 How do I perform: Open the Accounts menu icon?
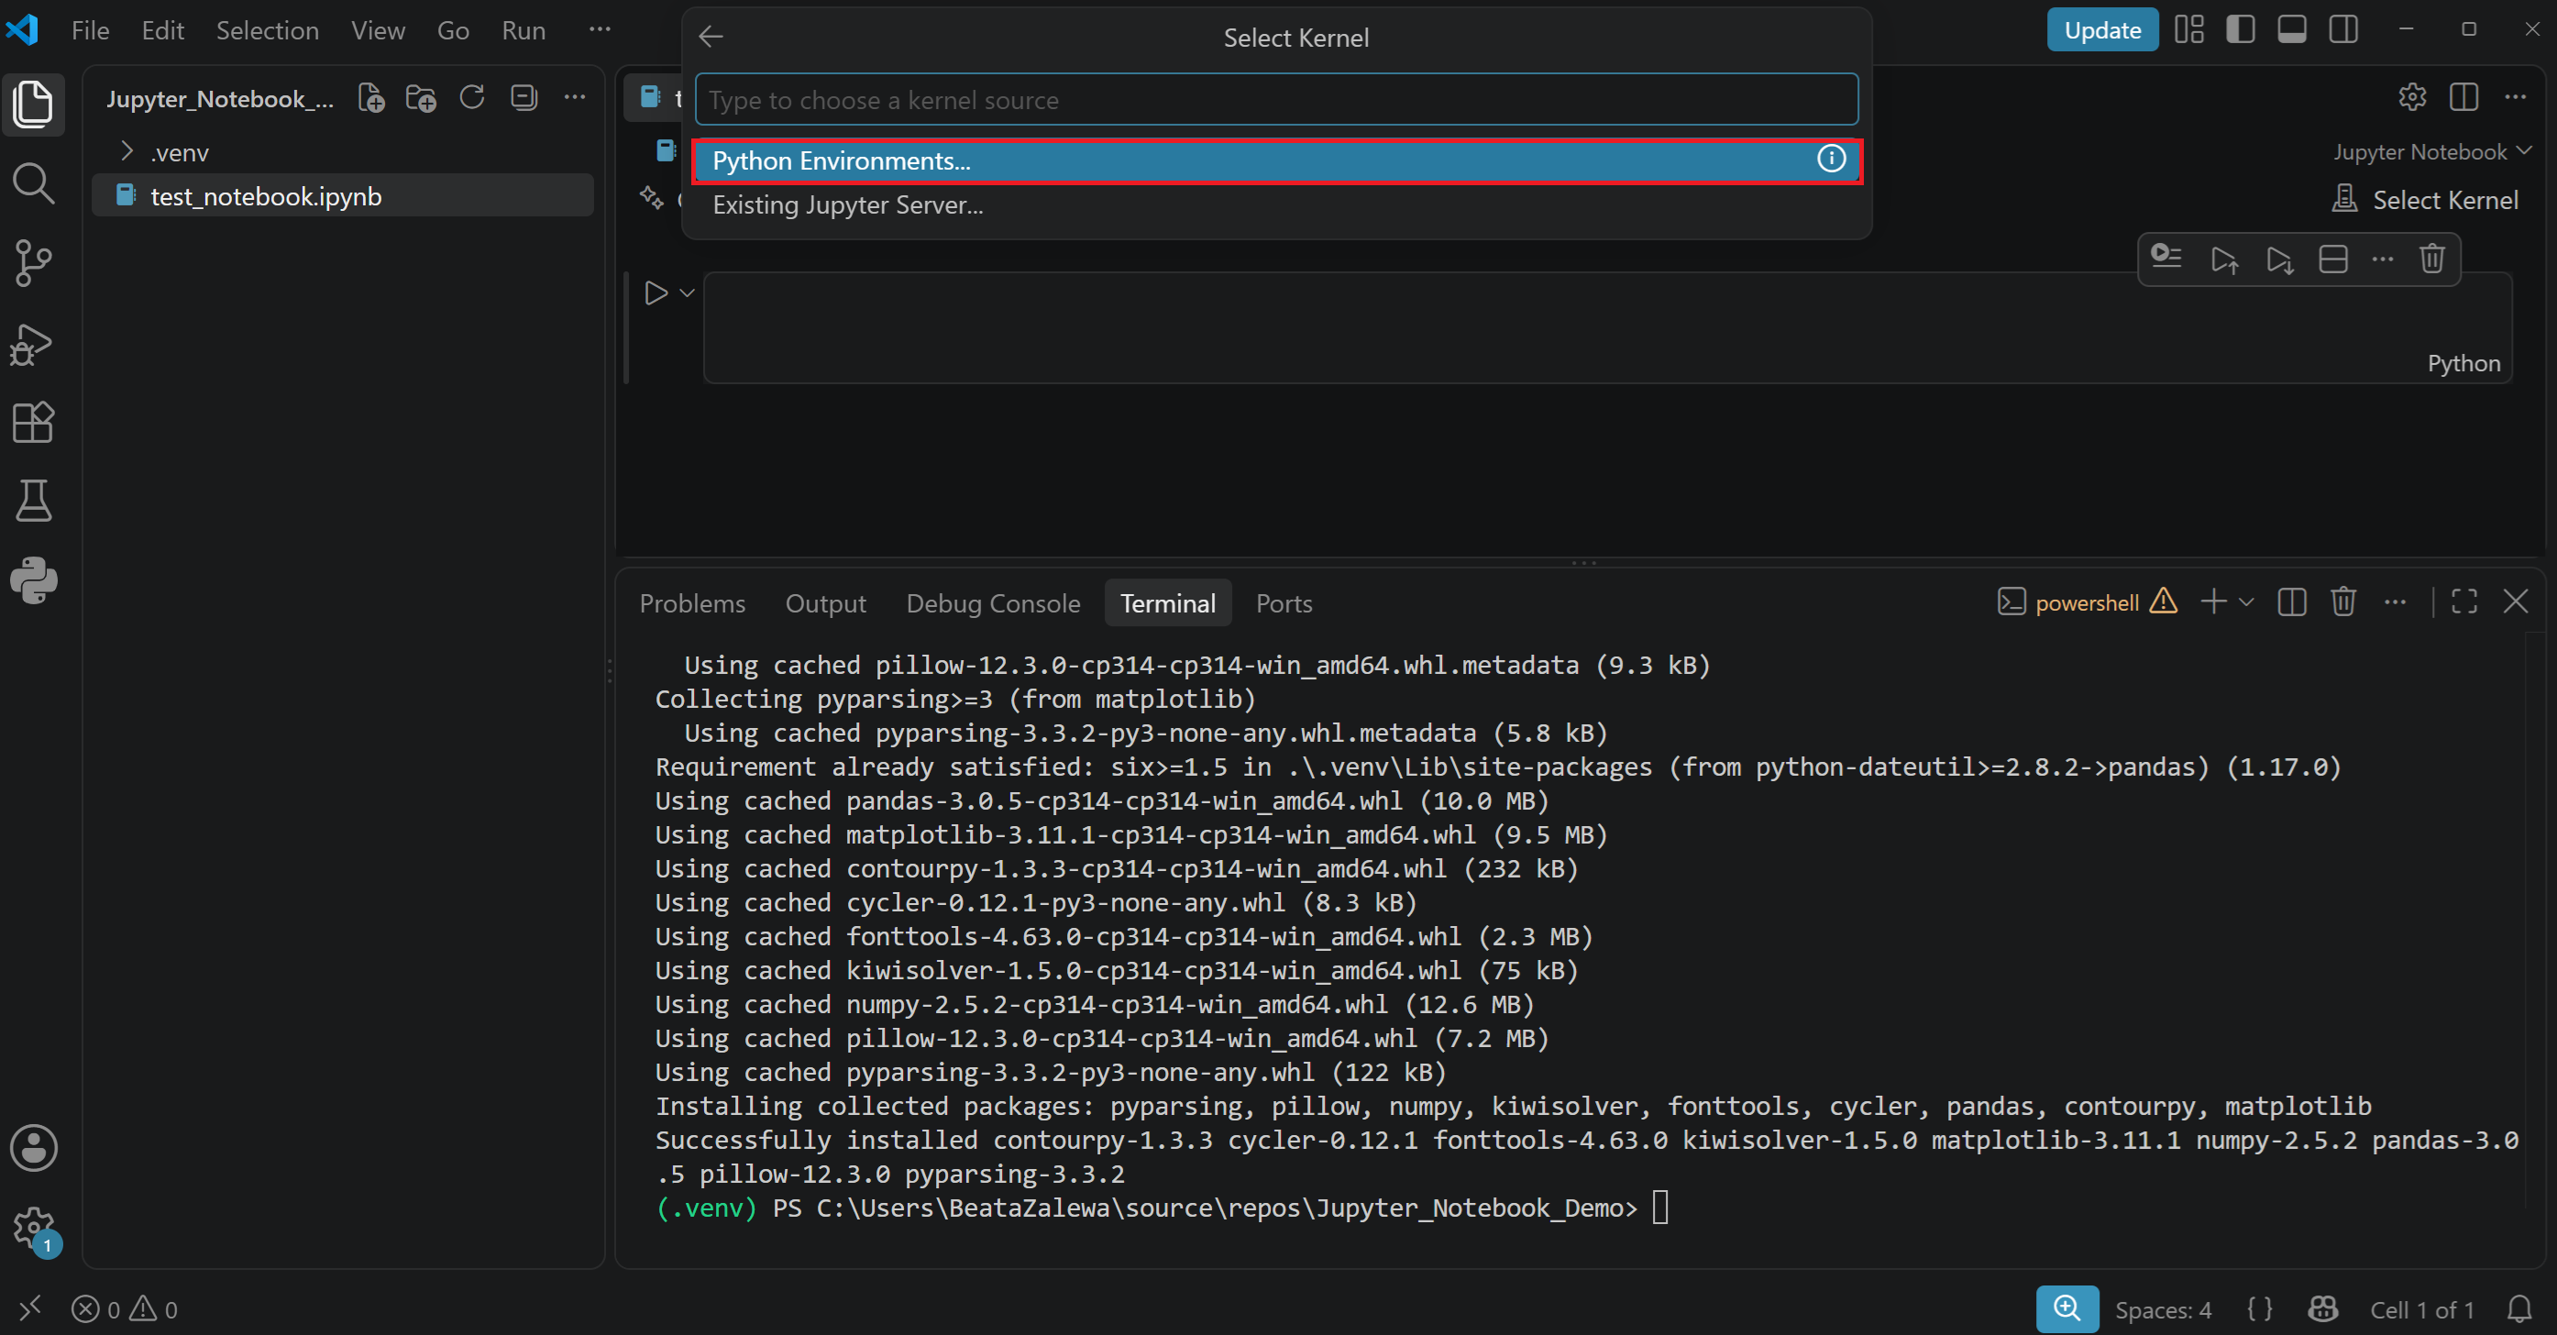33,1148
